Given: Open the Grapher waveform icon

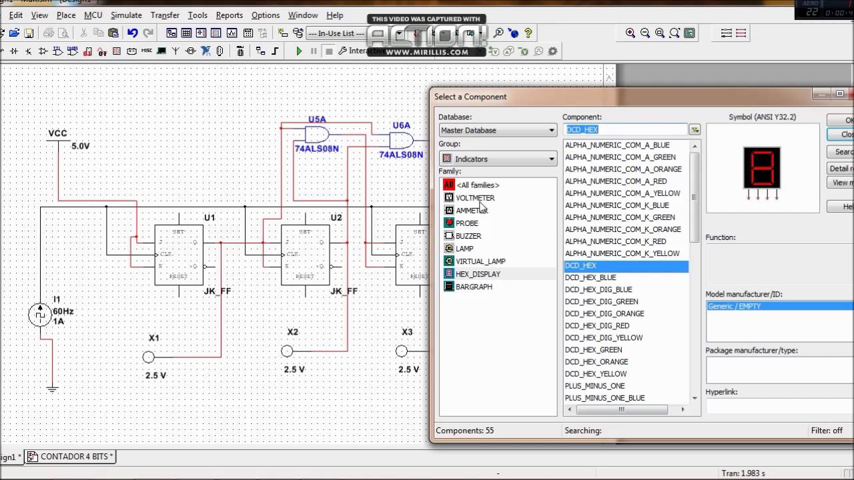Looking at the screenshot, I should coord(232,33).
